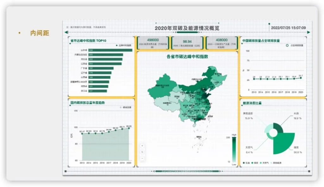
Task: Click left green arrow in header
Action: pyautogui.click(x=66, y=32)
